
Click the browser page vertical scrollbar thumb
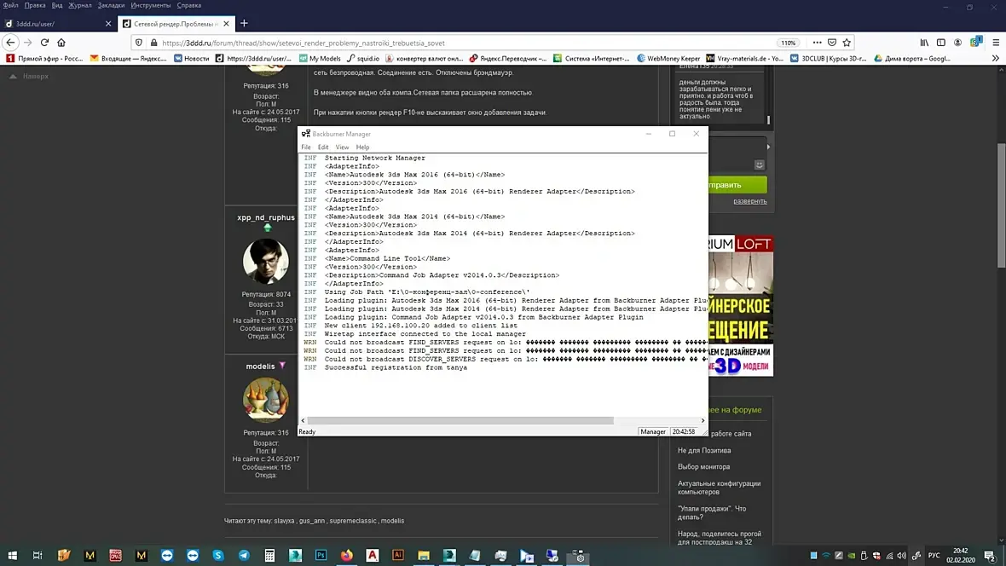pos(1002,205)
